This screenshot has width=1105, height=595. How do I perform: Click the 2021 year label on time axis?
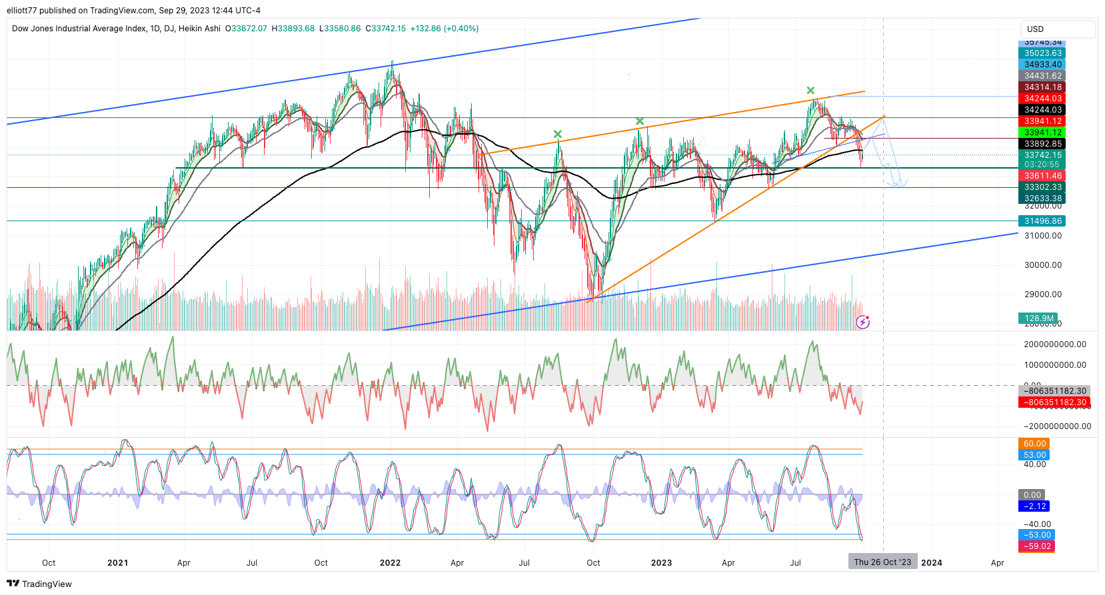coord(118,563)
